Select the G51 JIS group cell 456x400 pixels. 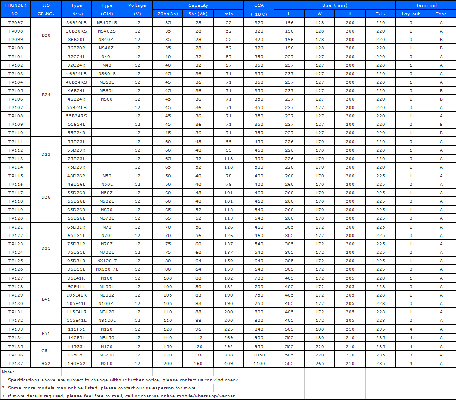point(46,351)
